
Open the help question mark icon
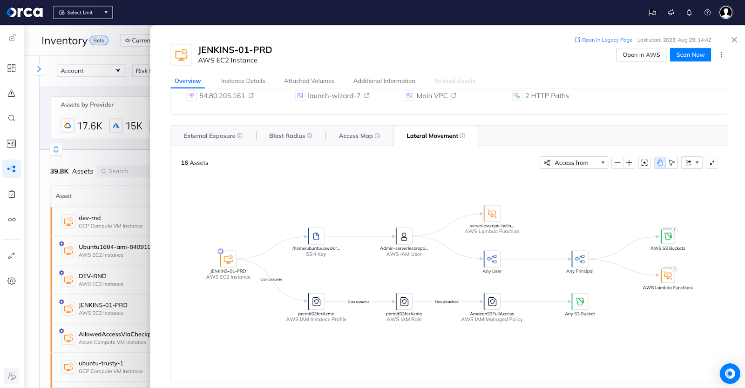pyautogui.click(x=707, y=13)
